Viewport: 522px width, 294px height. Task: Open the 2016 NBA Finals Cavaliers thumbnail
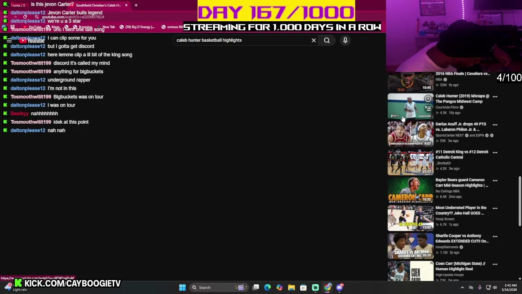click(x=410, y=82)
